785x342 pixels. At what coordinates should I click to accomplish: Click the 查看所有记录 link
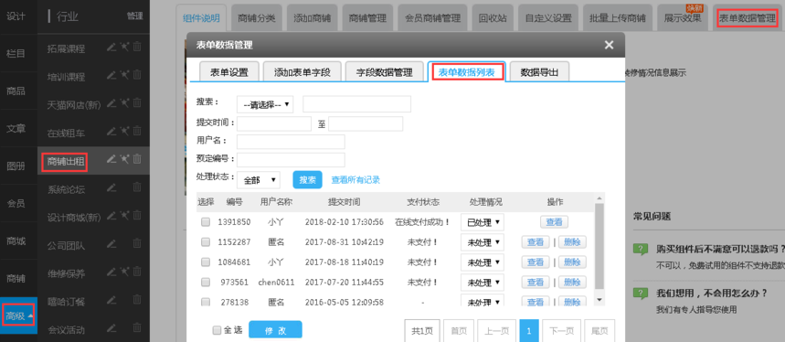[355, 180]
